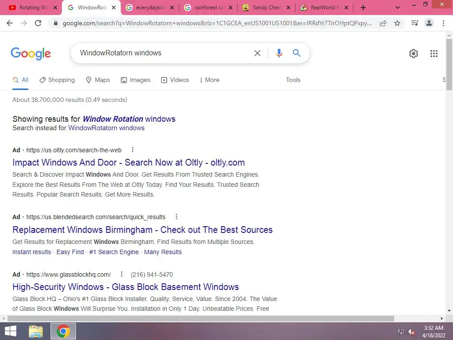Open a new browser tab
Screen dimensions: 453x340
click(x=363, y=8)
